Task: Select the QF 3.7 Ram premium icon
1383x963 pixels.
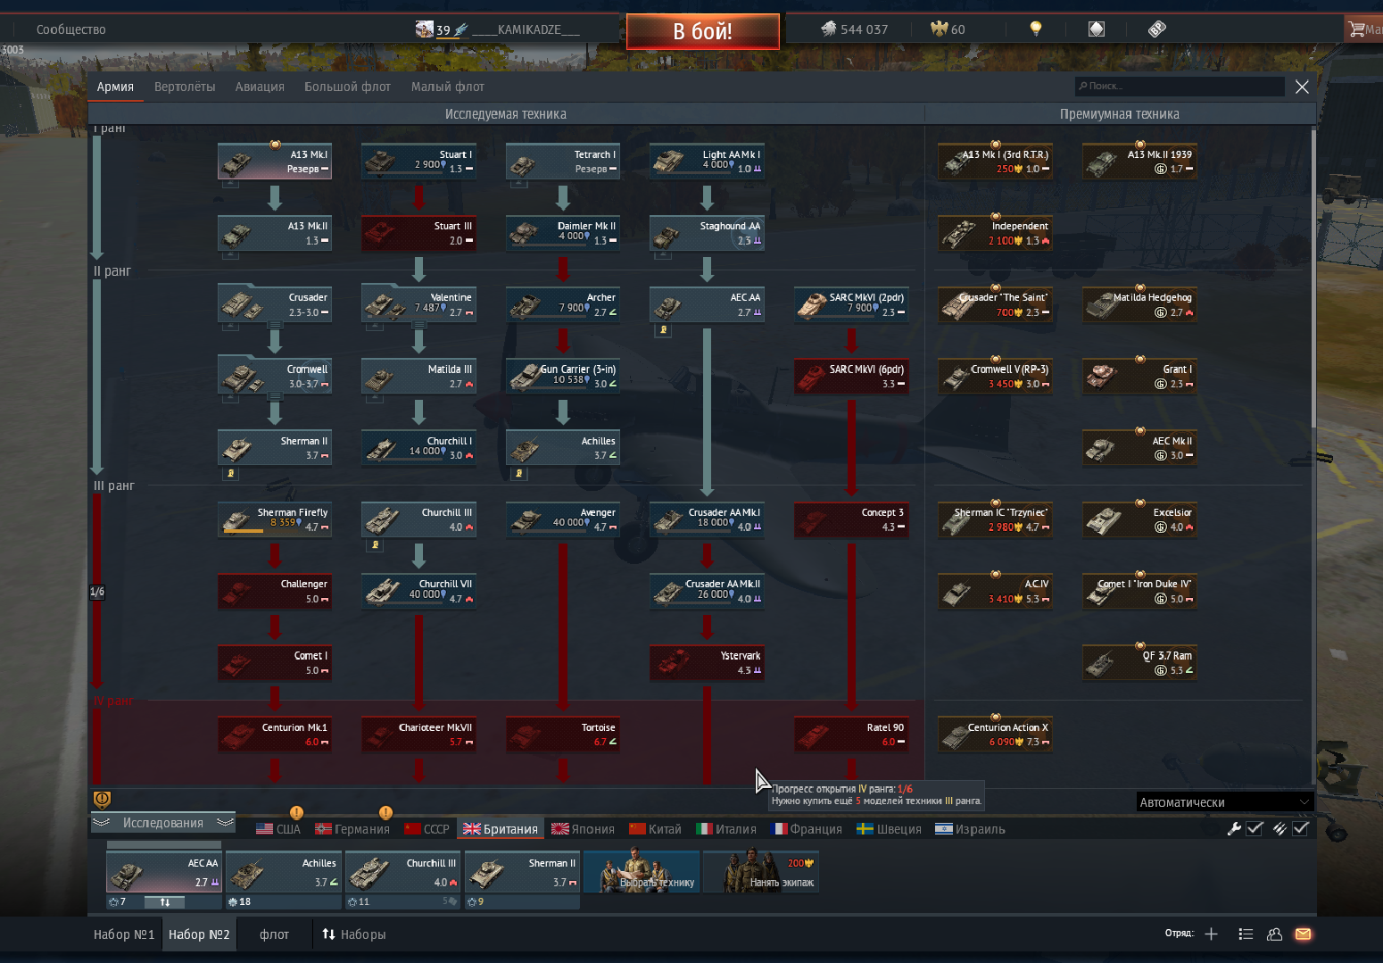Action: click(1101, 663)
